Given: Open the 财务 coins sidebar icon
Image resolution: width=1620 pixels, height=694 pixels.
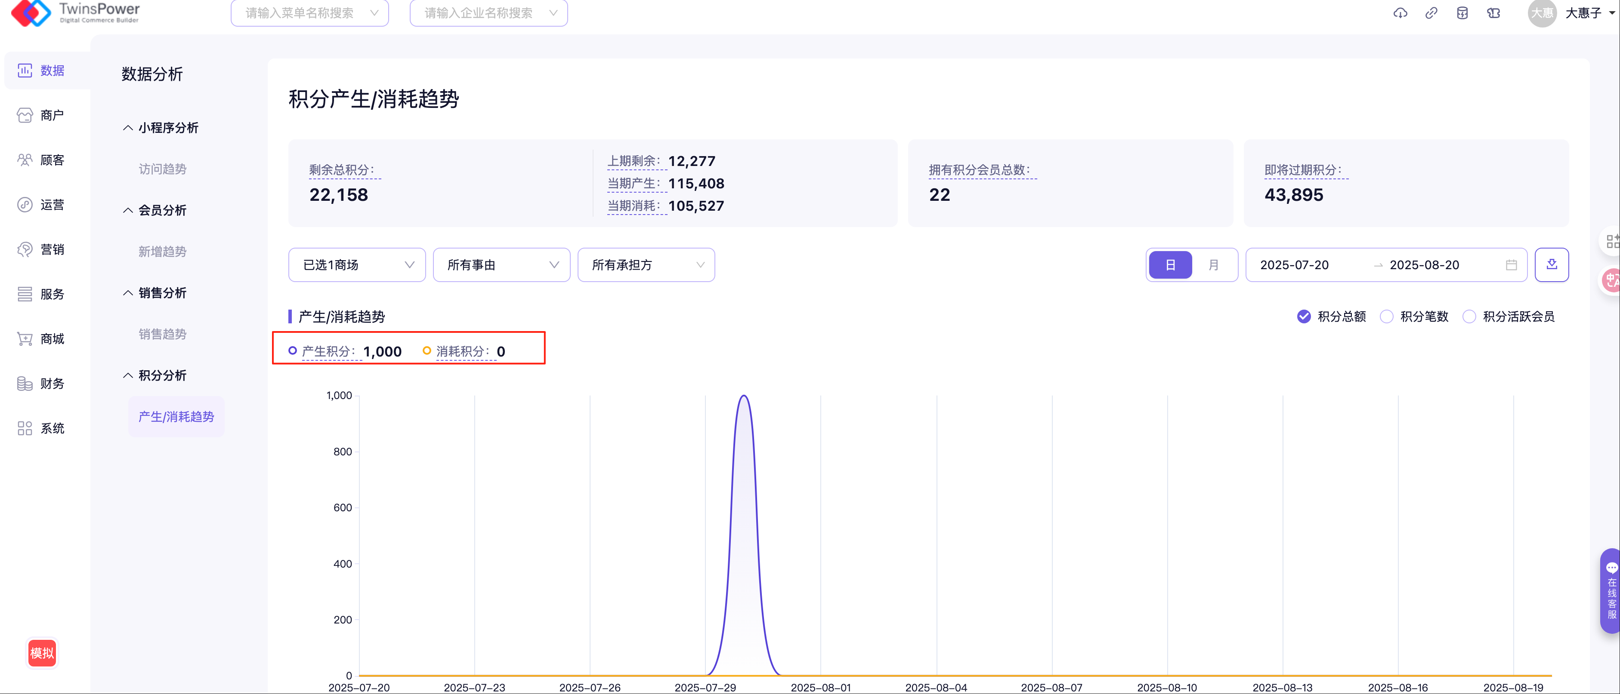Looking at the screenshot, I should click(25, 384).
